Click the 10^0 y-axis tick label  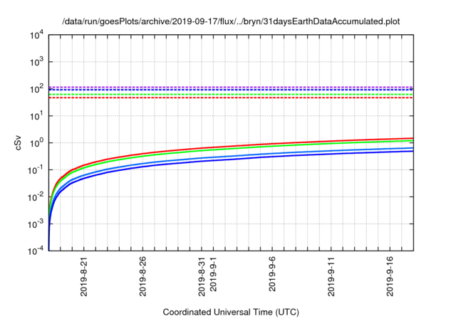(x=34, y=142)
